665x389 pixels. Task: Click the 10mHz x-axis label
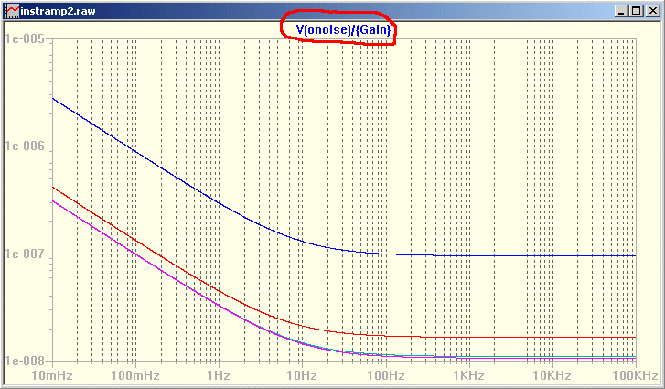52,375
